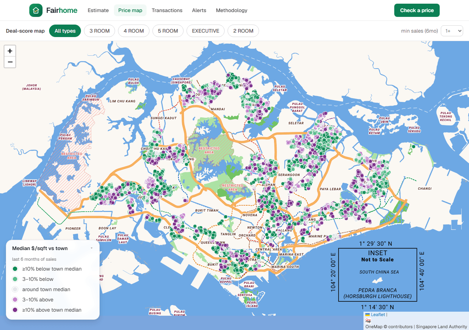The height and width of the screenshot is (330, 469).
Task: Click the 'CHANGI' map label
Action: point(425,188)
